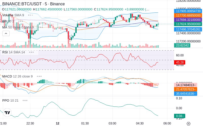
Task: Click the volume value label 23.62342
Action: [x=182, y=45]
